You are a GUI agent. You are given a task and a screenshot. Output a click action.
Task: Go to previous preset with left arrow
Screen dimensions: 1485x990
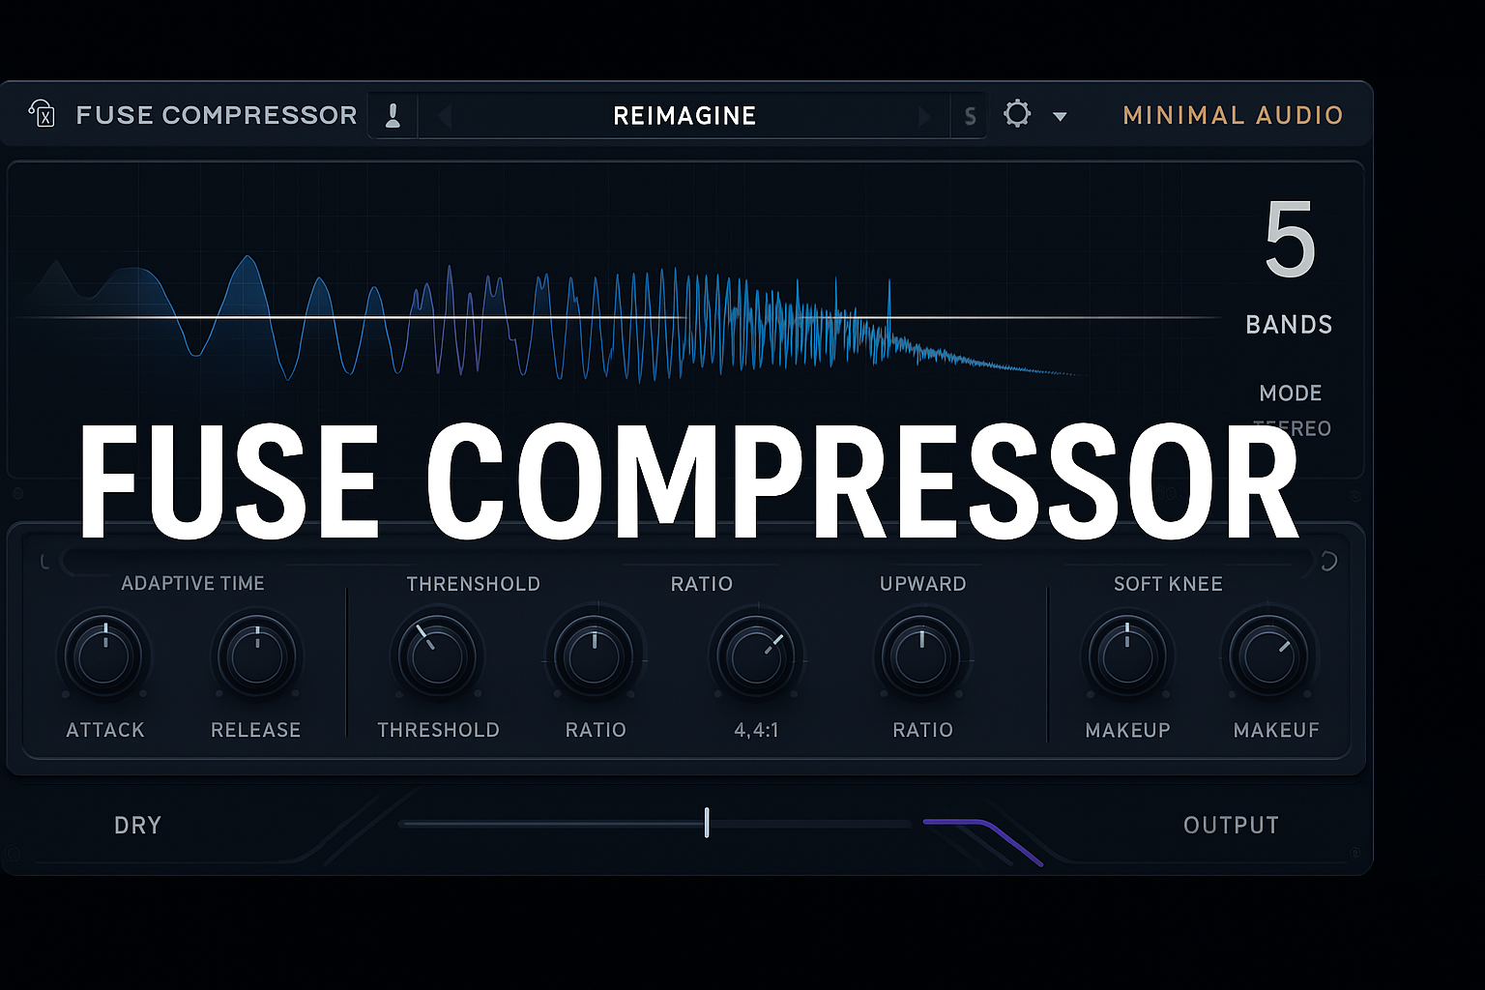[445, 117]
